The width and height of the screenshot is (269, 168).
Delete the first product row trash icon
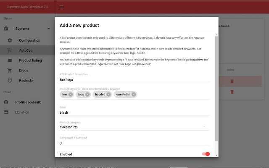232,81
